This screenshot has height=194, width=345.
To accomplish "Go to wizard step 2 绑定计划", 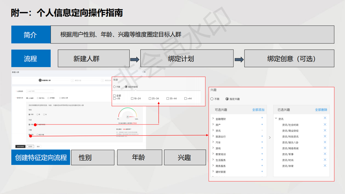I will pyautogui.click(x=76, y=80).
